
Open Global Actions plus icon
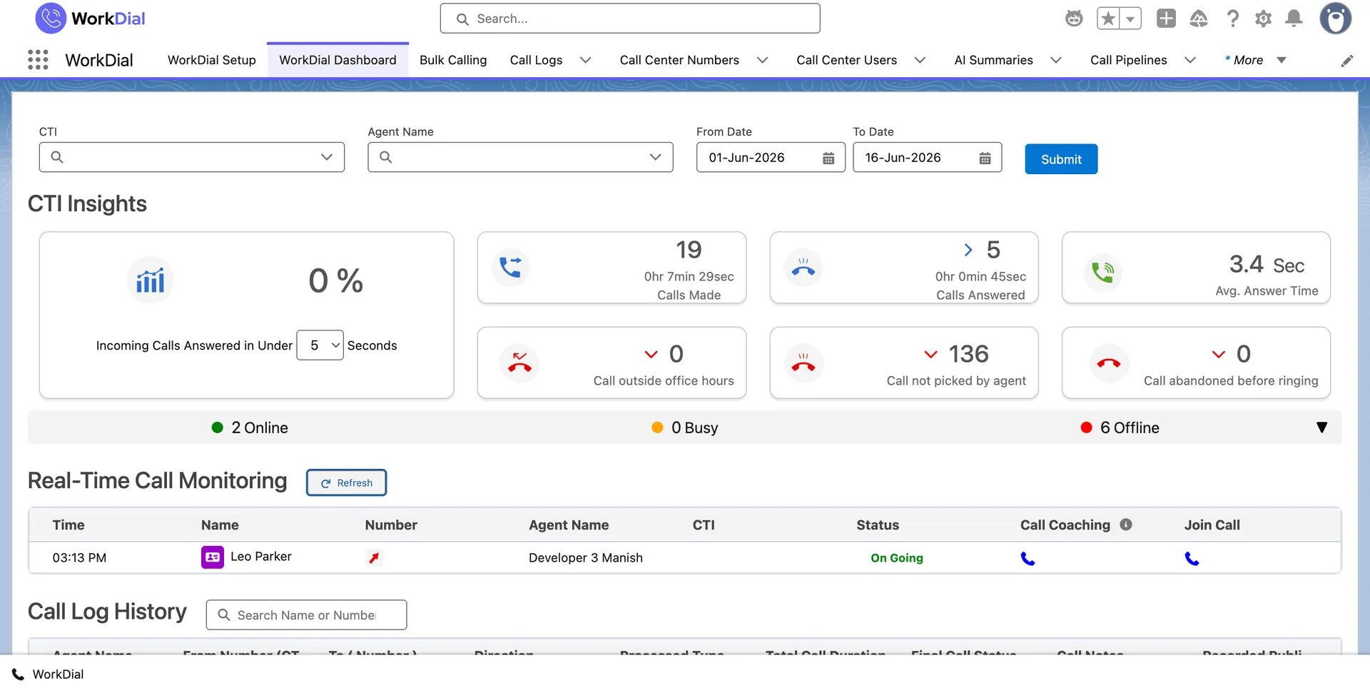pyautogui.click(x=1166, y=19)
